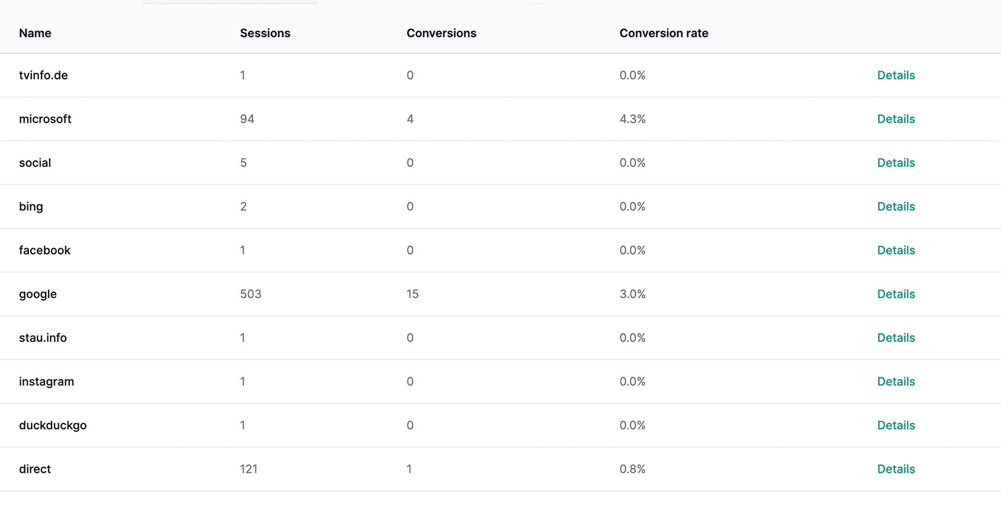Sort by the Sessions column header
1001x507 pixels.
click(x=265, y=33)
